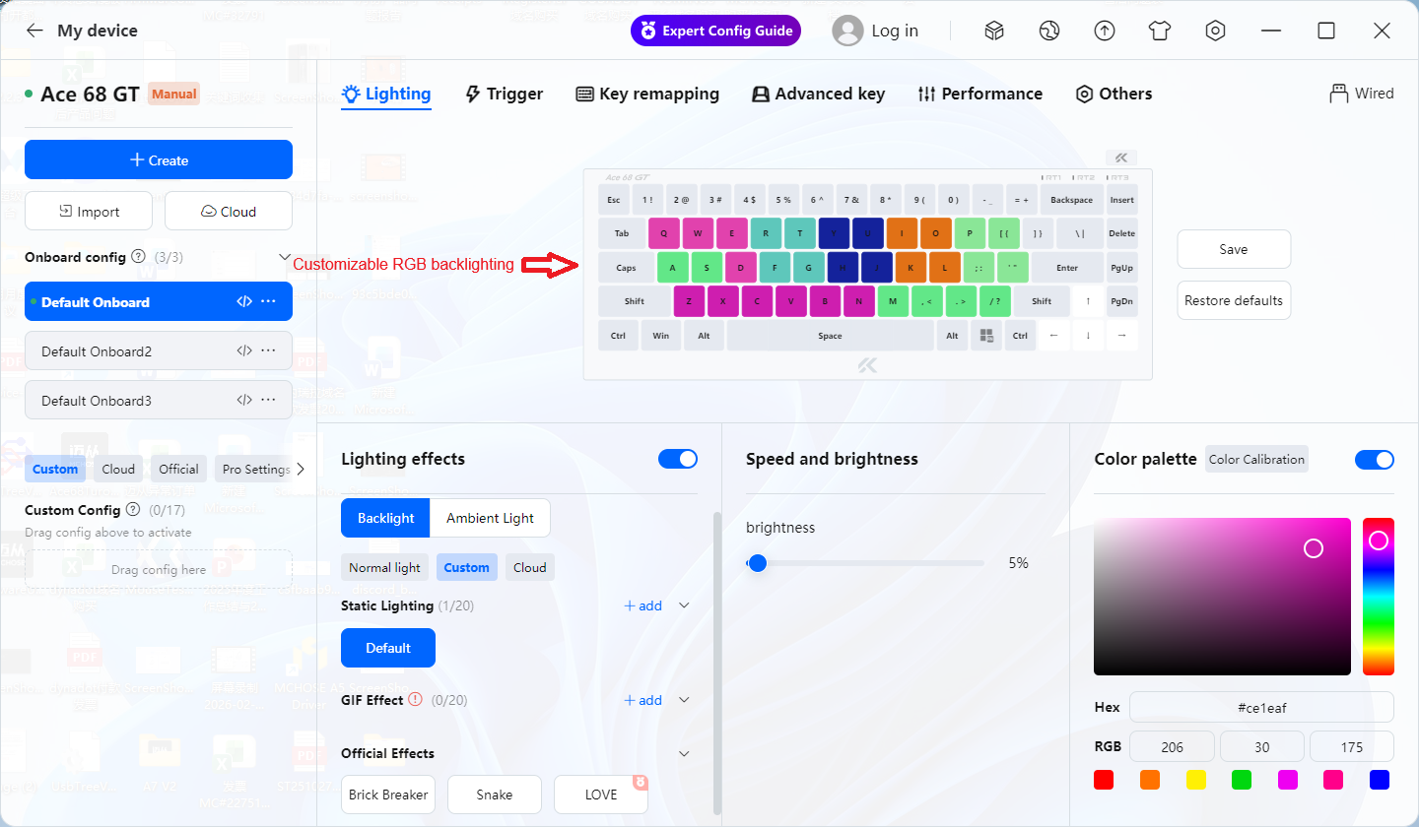Show more config tabs with the right chevron
Image resolution: width=1419 pixels, height=827 pixels.
(301, 469)
